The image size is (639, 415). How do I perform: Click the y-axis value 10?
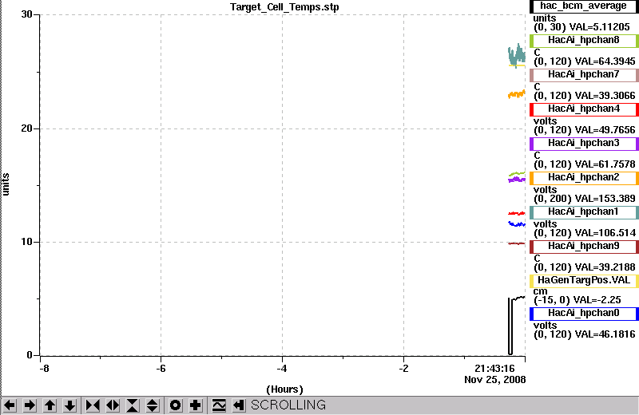[x=27, y=242]
